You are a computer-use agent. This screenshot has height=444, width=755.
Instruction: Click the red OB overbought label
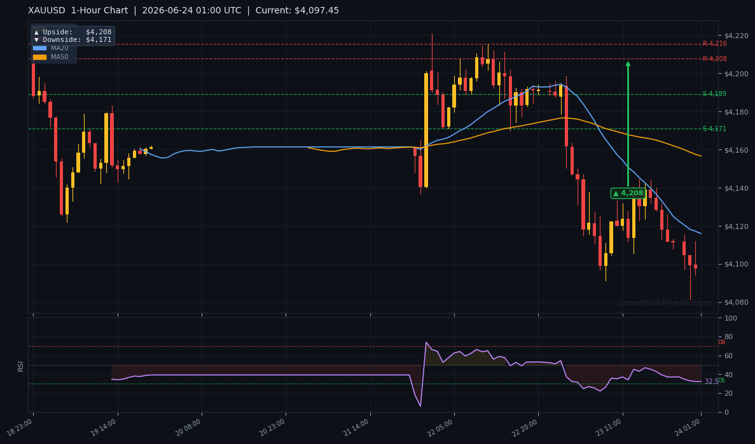tap(721, 342)
